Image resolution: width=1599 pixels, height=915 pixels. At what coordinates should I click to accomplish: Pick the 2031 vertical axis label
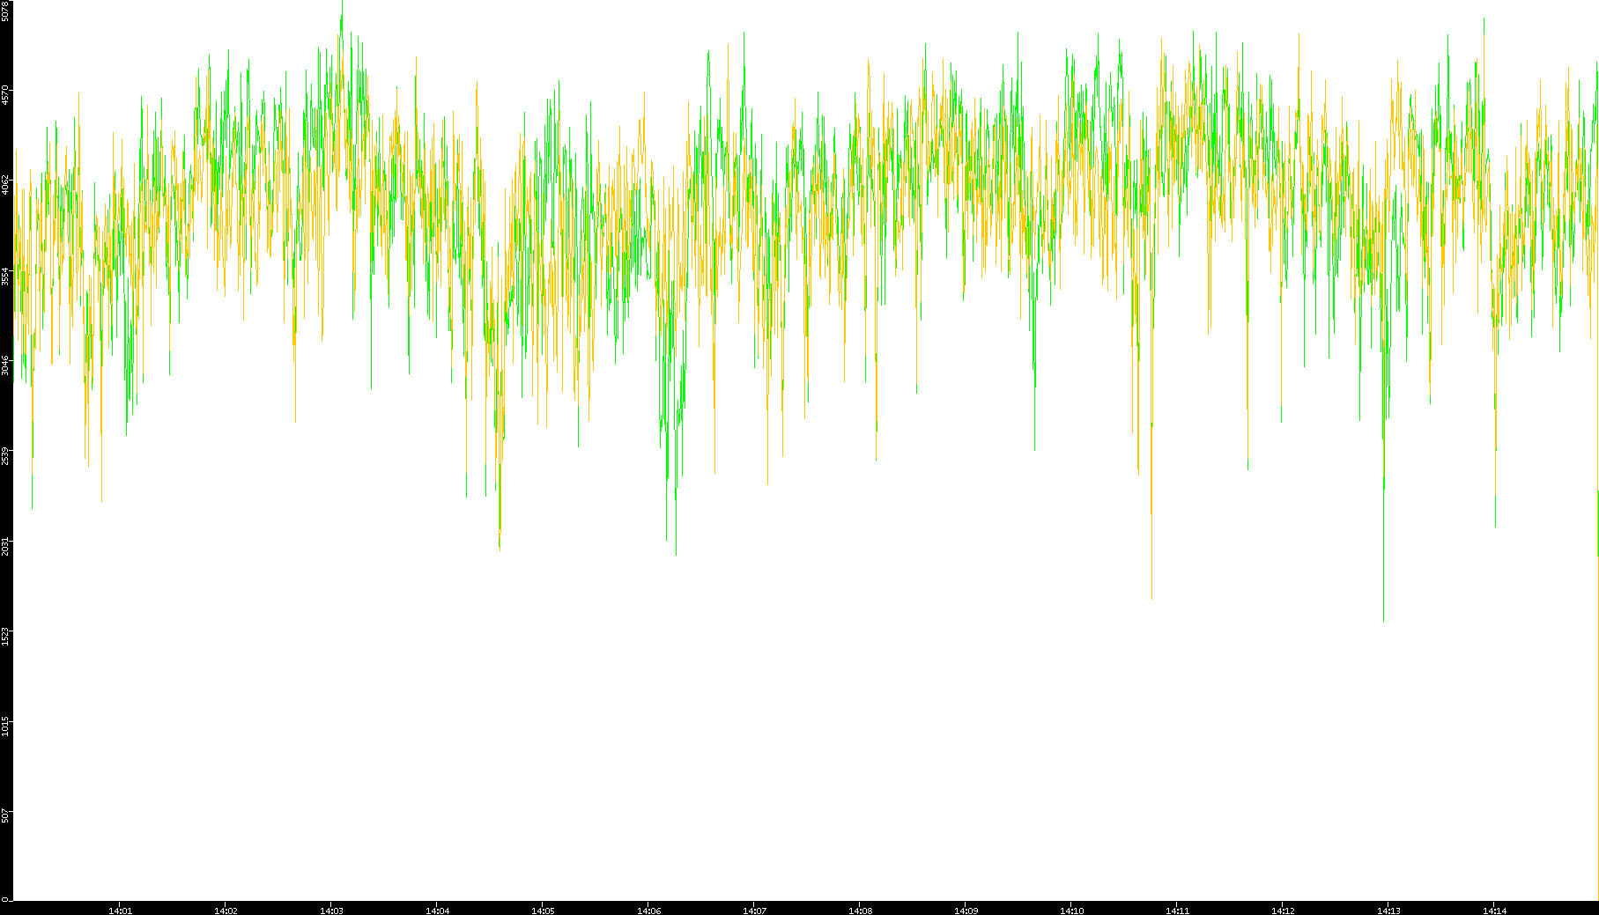click(x=5, y=545)
